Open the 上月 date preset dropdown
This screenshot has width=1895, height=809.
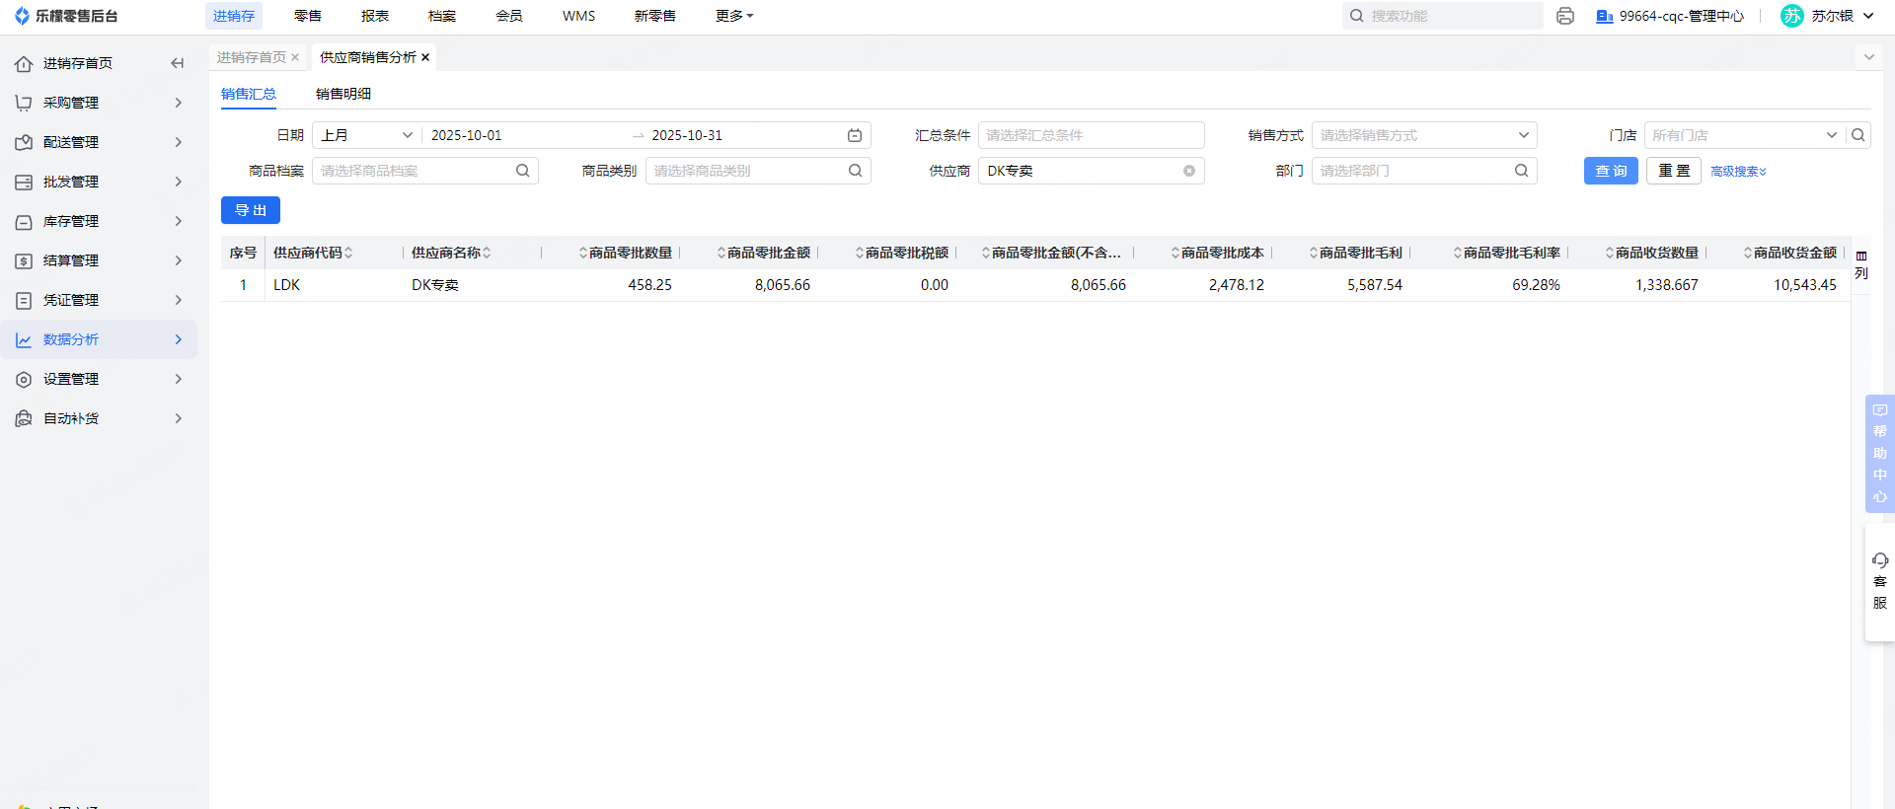366,135
